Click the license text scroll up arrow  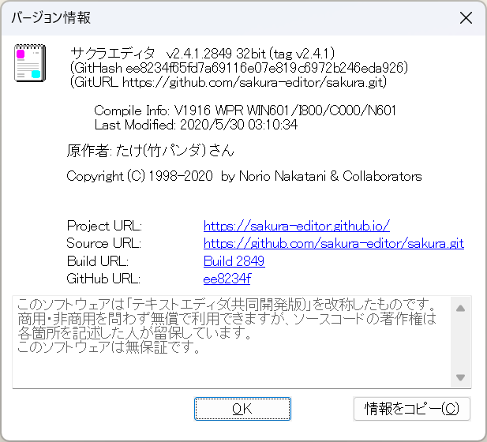[x=461, y=309]
